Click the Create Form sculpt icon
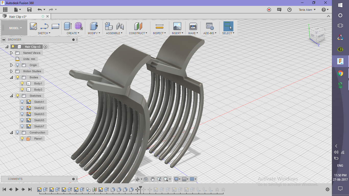Image resolution: width=349 pixels, height=196 pixels. pyautogui.click(x=79, y=26)
